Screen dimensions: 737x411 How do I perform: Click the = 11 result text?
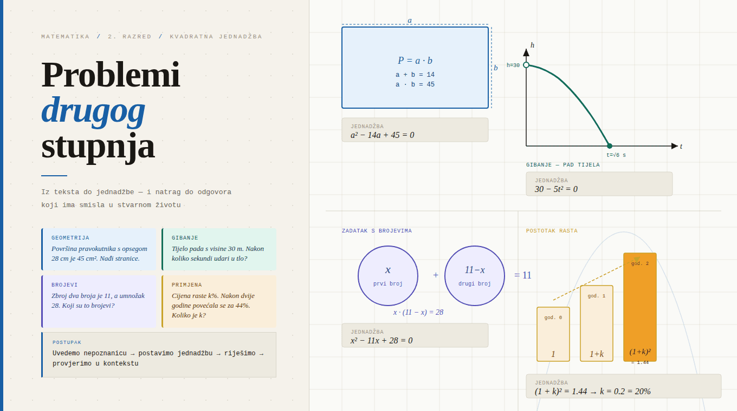(x=523, y=275)
